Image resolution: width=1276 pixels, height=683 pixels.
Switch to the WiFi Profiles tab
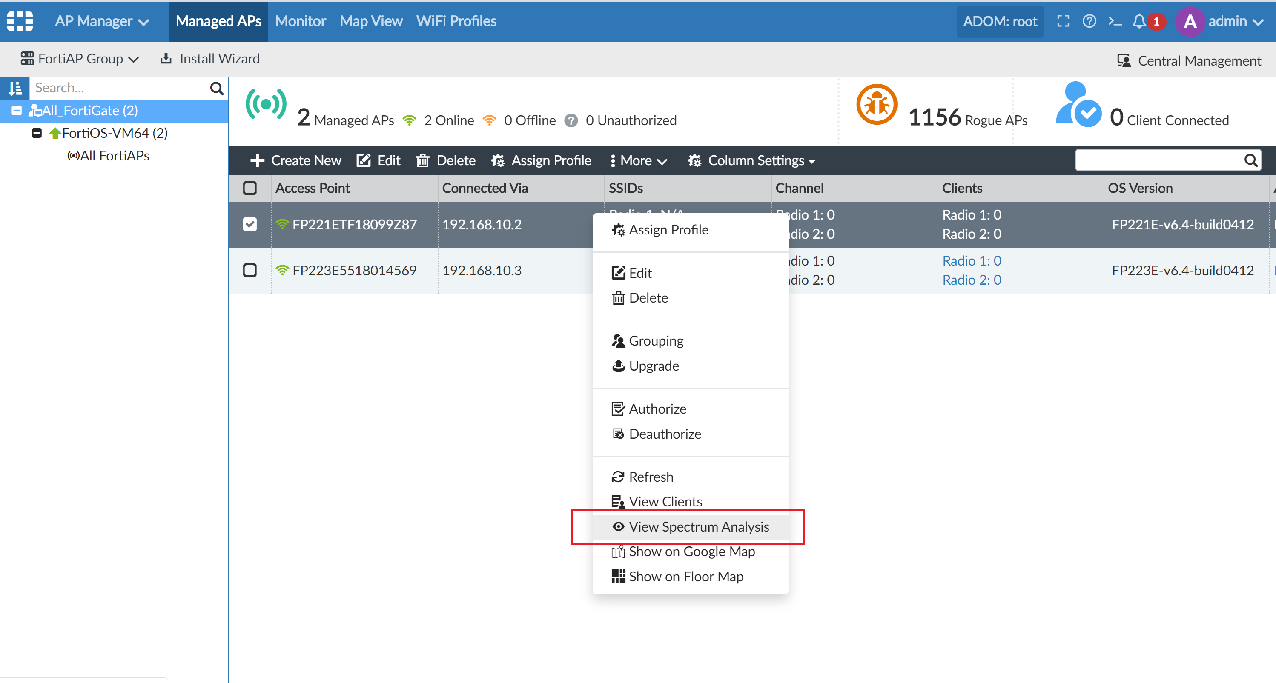456,21
